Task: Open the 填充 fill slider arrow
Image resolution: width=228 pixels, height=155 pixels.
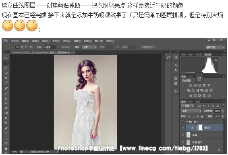Action: click(223, 116)
